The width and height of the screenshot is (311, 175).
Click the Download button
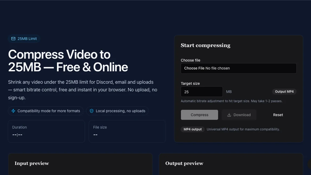(x=239, y=115)
